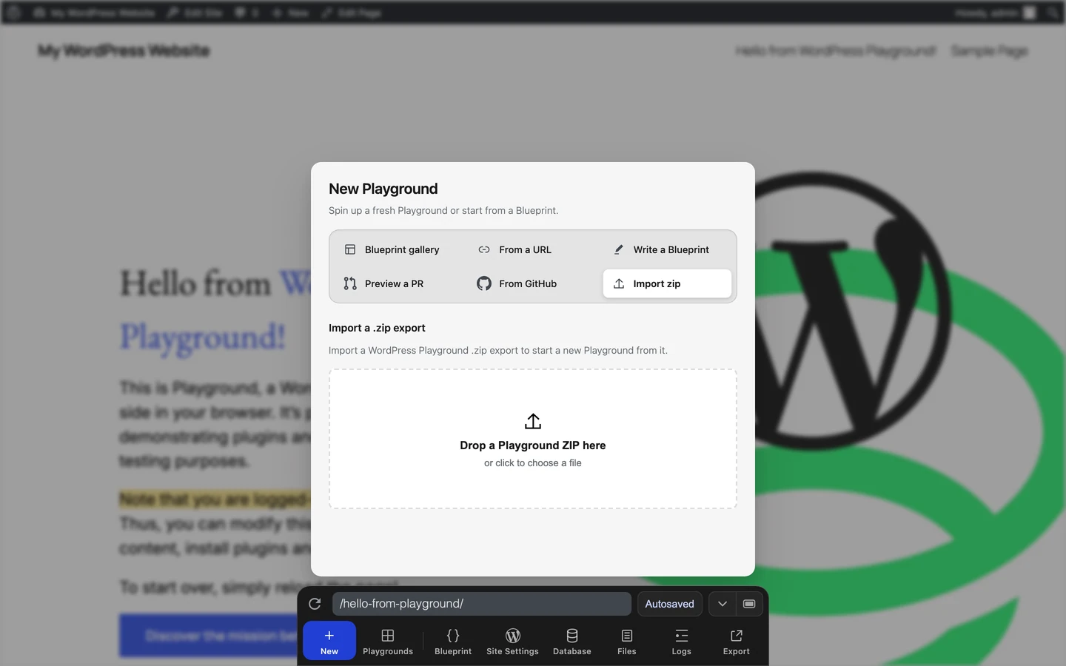This screenshot has height=666, width=1066.
Task: Click the upload arrow icon in dropzone
Action: 533,421
